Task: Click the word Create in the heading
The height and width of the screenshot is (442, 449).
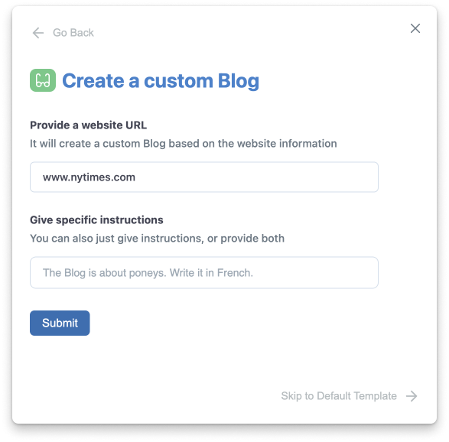Action: [x=93, y=81]
